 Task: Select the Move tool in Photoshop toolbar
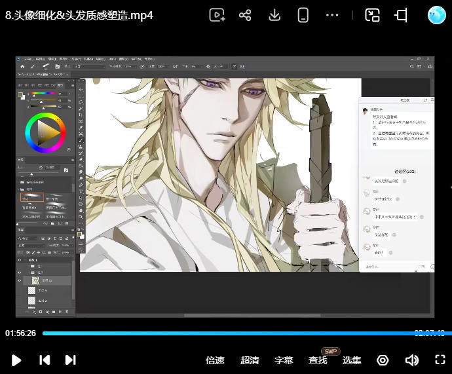81,89
